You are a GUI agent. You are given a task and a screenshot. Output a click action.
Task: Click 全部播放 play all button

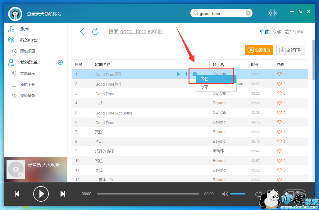(259, 50)
